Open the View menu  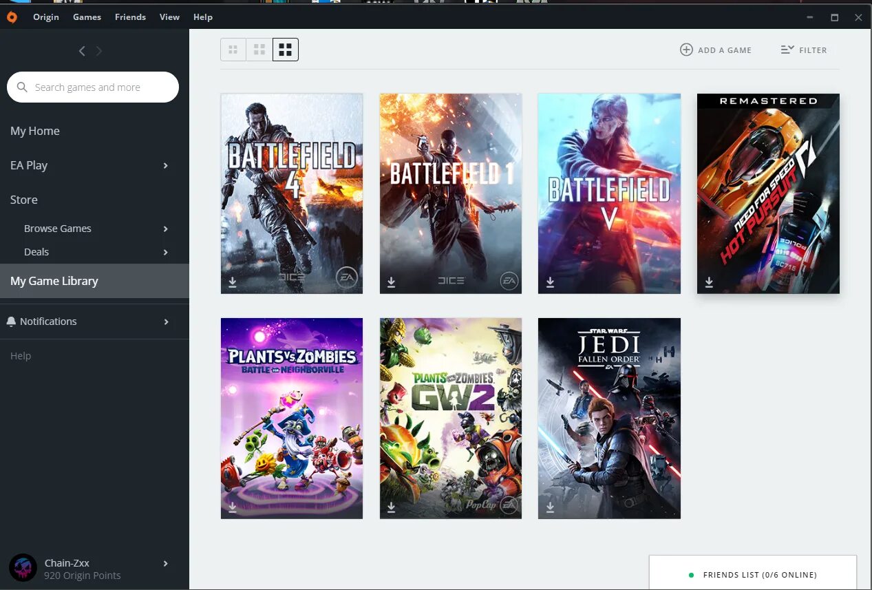point(169,17)
